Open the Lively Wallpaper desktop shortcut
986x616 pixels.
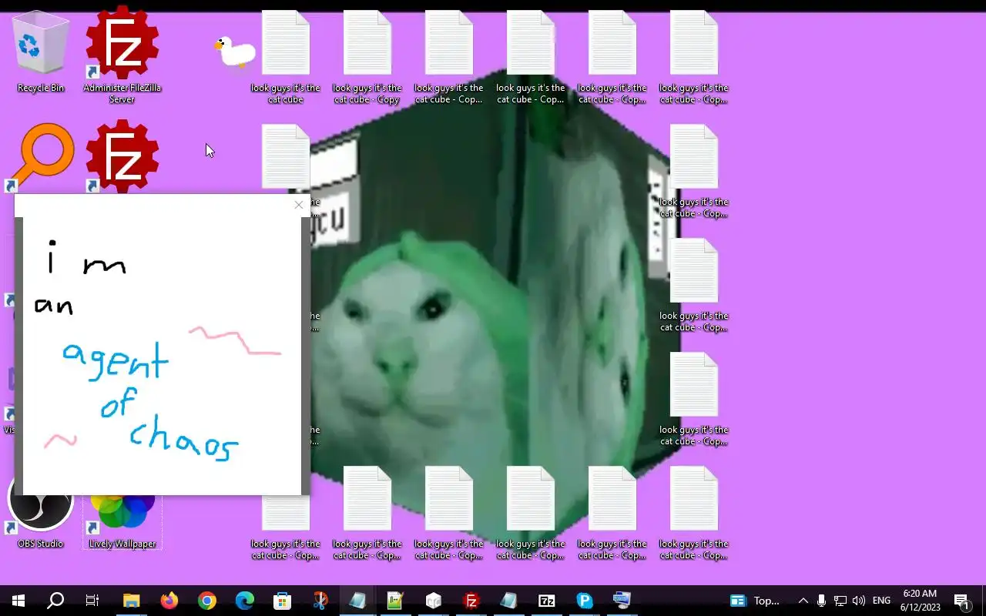122,522
